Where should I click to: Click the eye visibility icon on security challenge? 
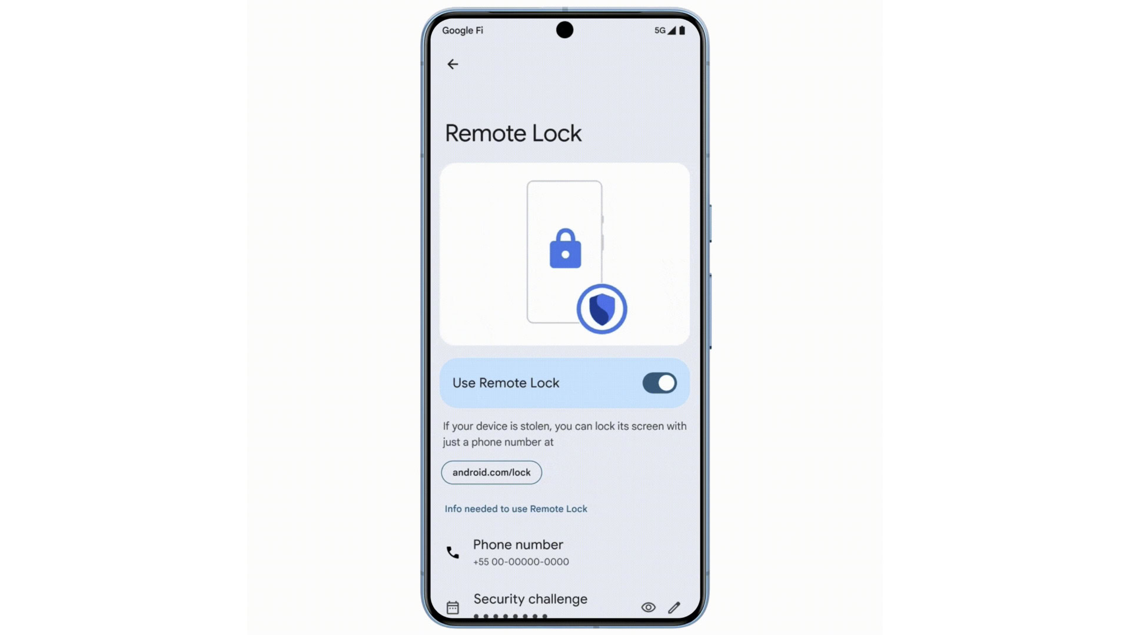pos(647,607)
